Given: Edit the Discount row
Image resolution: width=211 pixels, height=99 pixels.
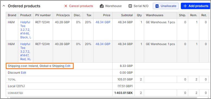Looking at the screenshot, I should coord(24,73).
